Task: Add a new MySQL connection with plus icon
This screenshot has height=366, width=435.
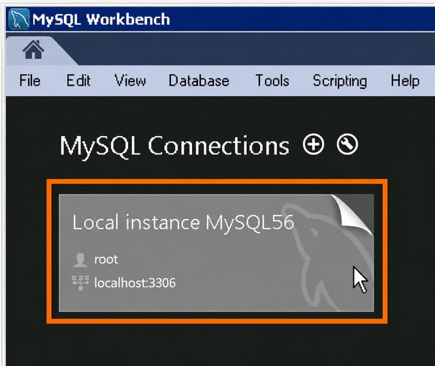Action: [x=314, y=144]
